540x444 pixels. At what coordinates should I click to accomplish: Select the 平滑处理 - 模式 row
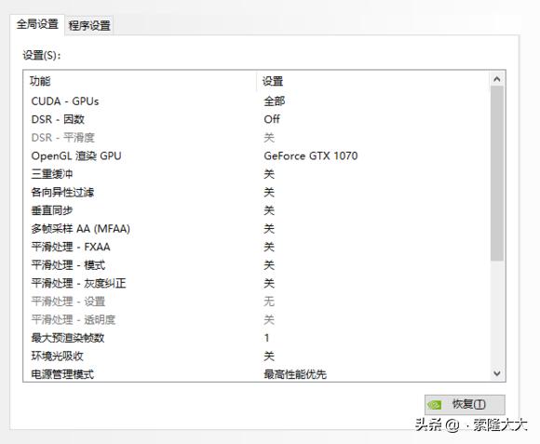pos(257,265)
